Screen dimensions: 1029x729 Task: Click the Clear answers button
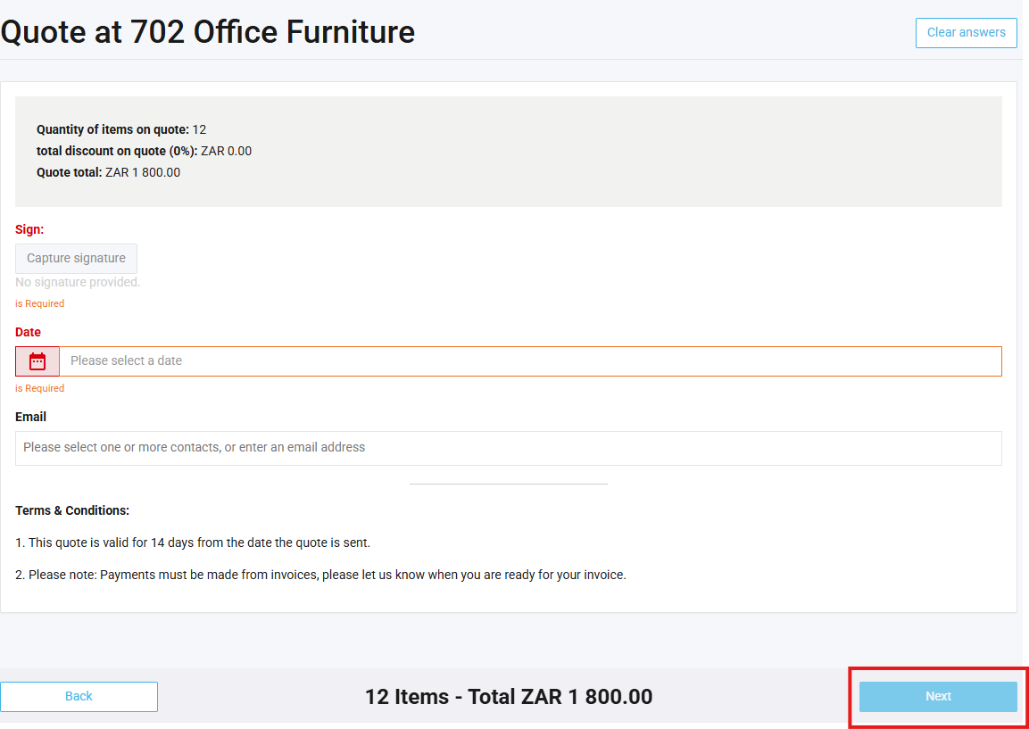tap(966, 33)
